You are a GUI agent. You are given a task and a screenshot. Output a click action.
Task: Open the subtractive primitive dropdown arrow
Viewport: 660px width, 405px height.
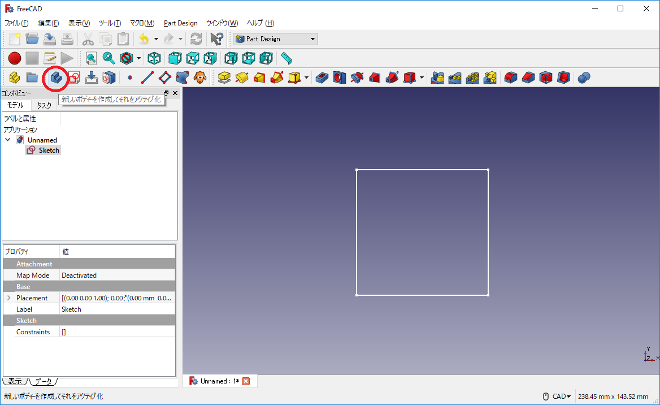coord(422,77)
